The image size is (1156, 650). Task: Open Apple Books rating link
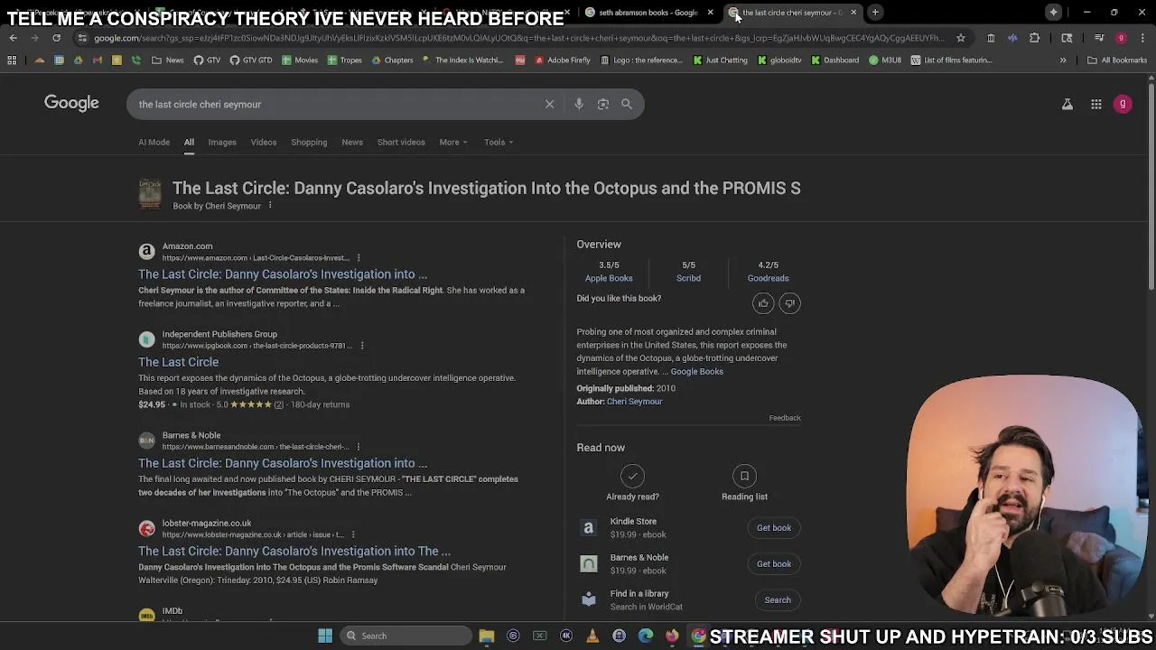coord(609,278)
